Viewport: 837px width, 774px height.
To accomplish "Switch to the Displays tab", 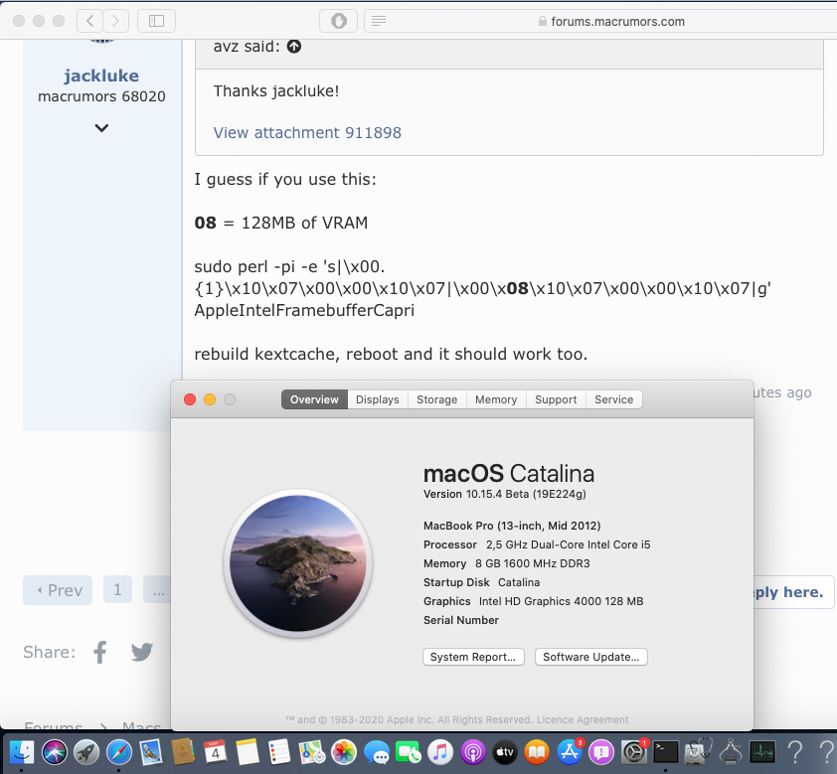I will 378,399.
